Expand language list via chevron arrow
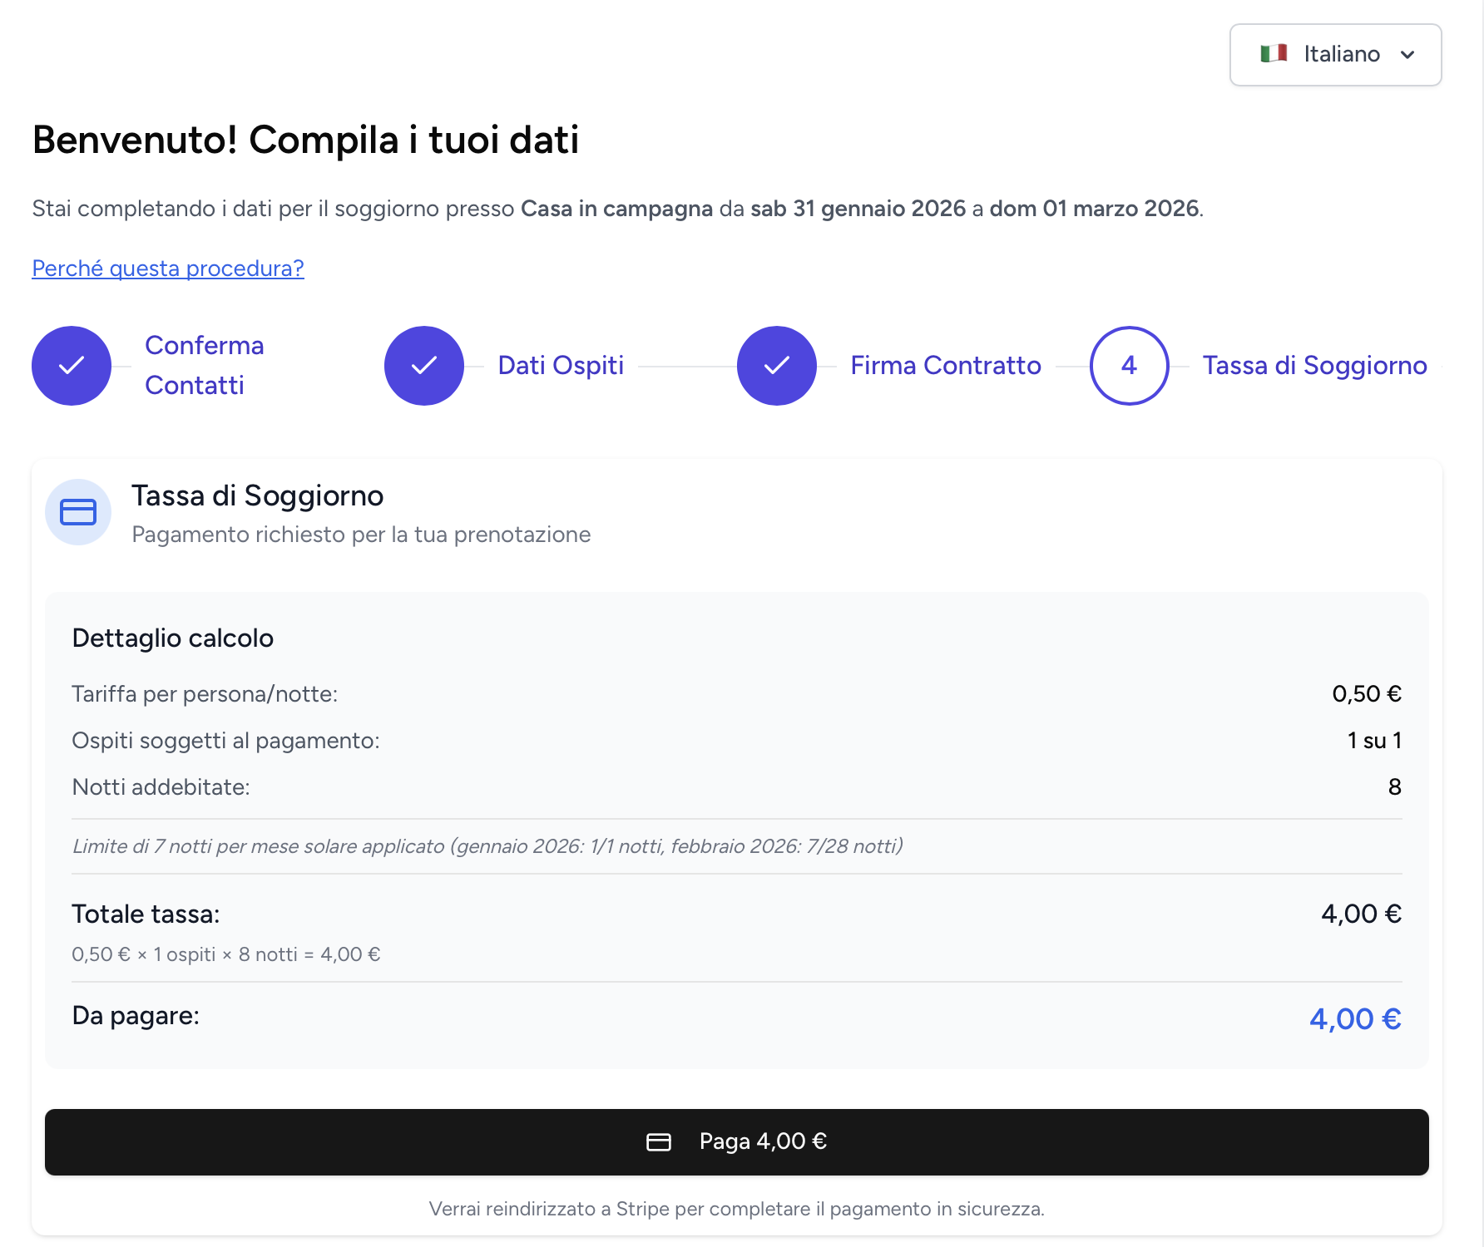This screenshot has width=1484, height=1247. (x=1407, y=55)
